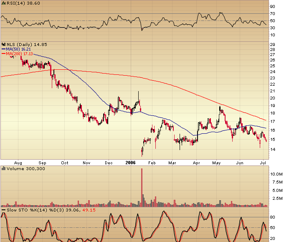Click the black line marker before Slow STO

click(3, 210)
